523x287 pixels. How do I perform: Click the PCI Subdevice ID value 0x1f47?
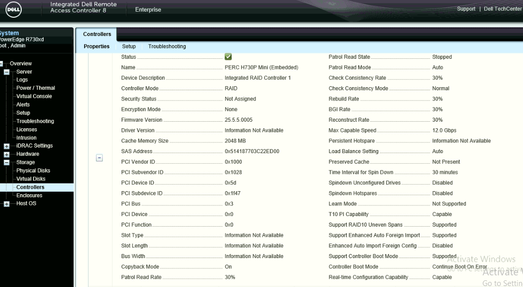point(233,193)
